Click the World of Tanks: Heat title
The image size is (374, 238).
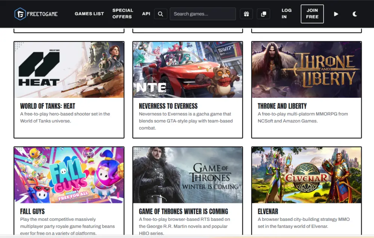click(x=47, y=106)
